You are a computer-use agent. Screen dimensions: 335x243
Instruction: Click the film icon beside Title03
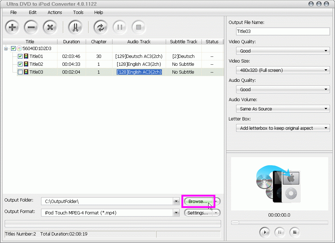coord(26,72)
